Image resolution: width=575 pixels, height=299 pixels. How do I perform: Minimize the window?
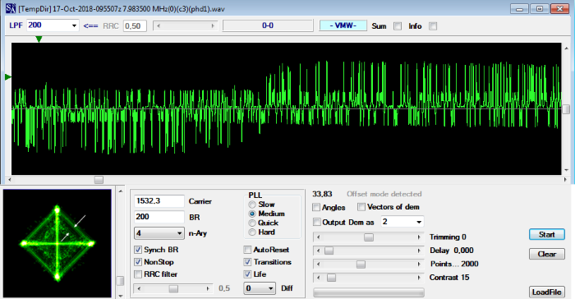pos(519,8)
